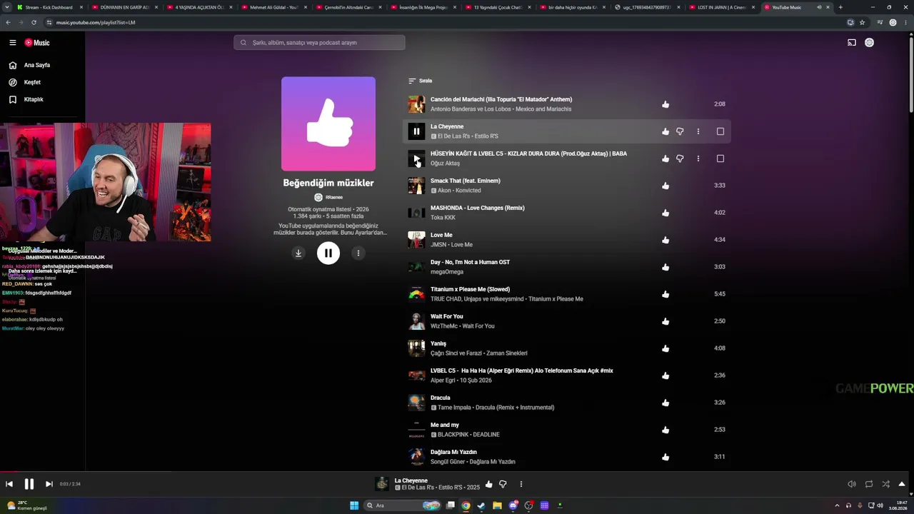Screen dimensions: 914x514
Task: Unlike the Yanlış track
Action: tap(666, 348)
